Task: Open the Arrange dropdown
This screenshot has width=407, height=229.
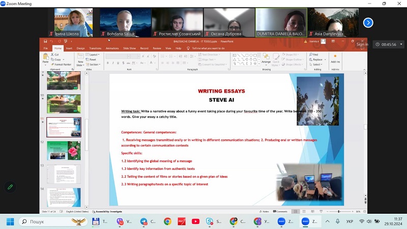Action: [x=266, y=60]
